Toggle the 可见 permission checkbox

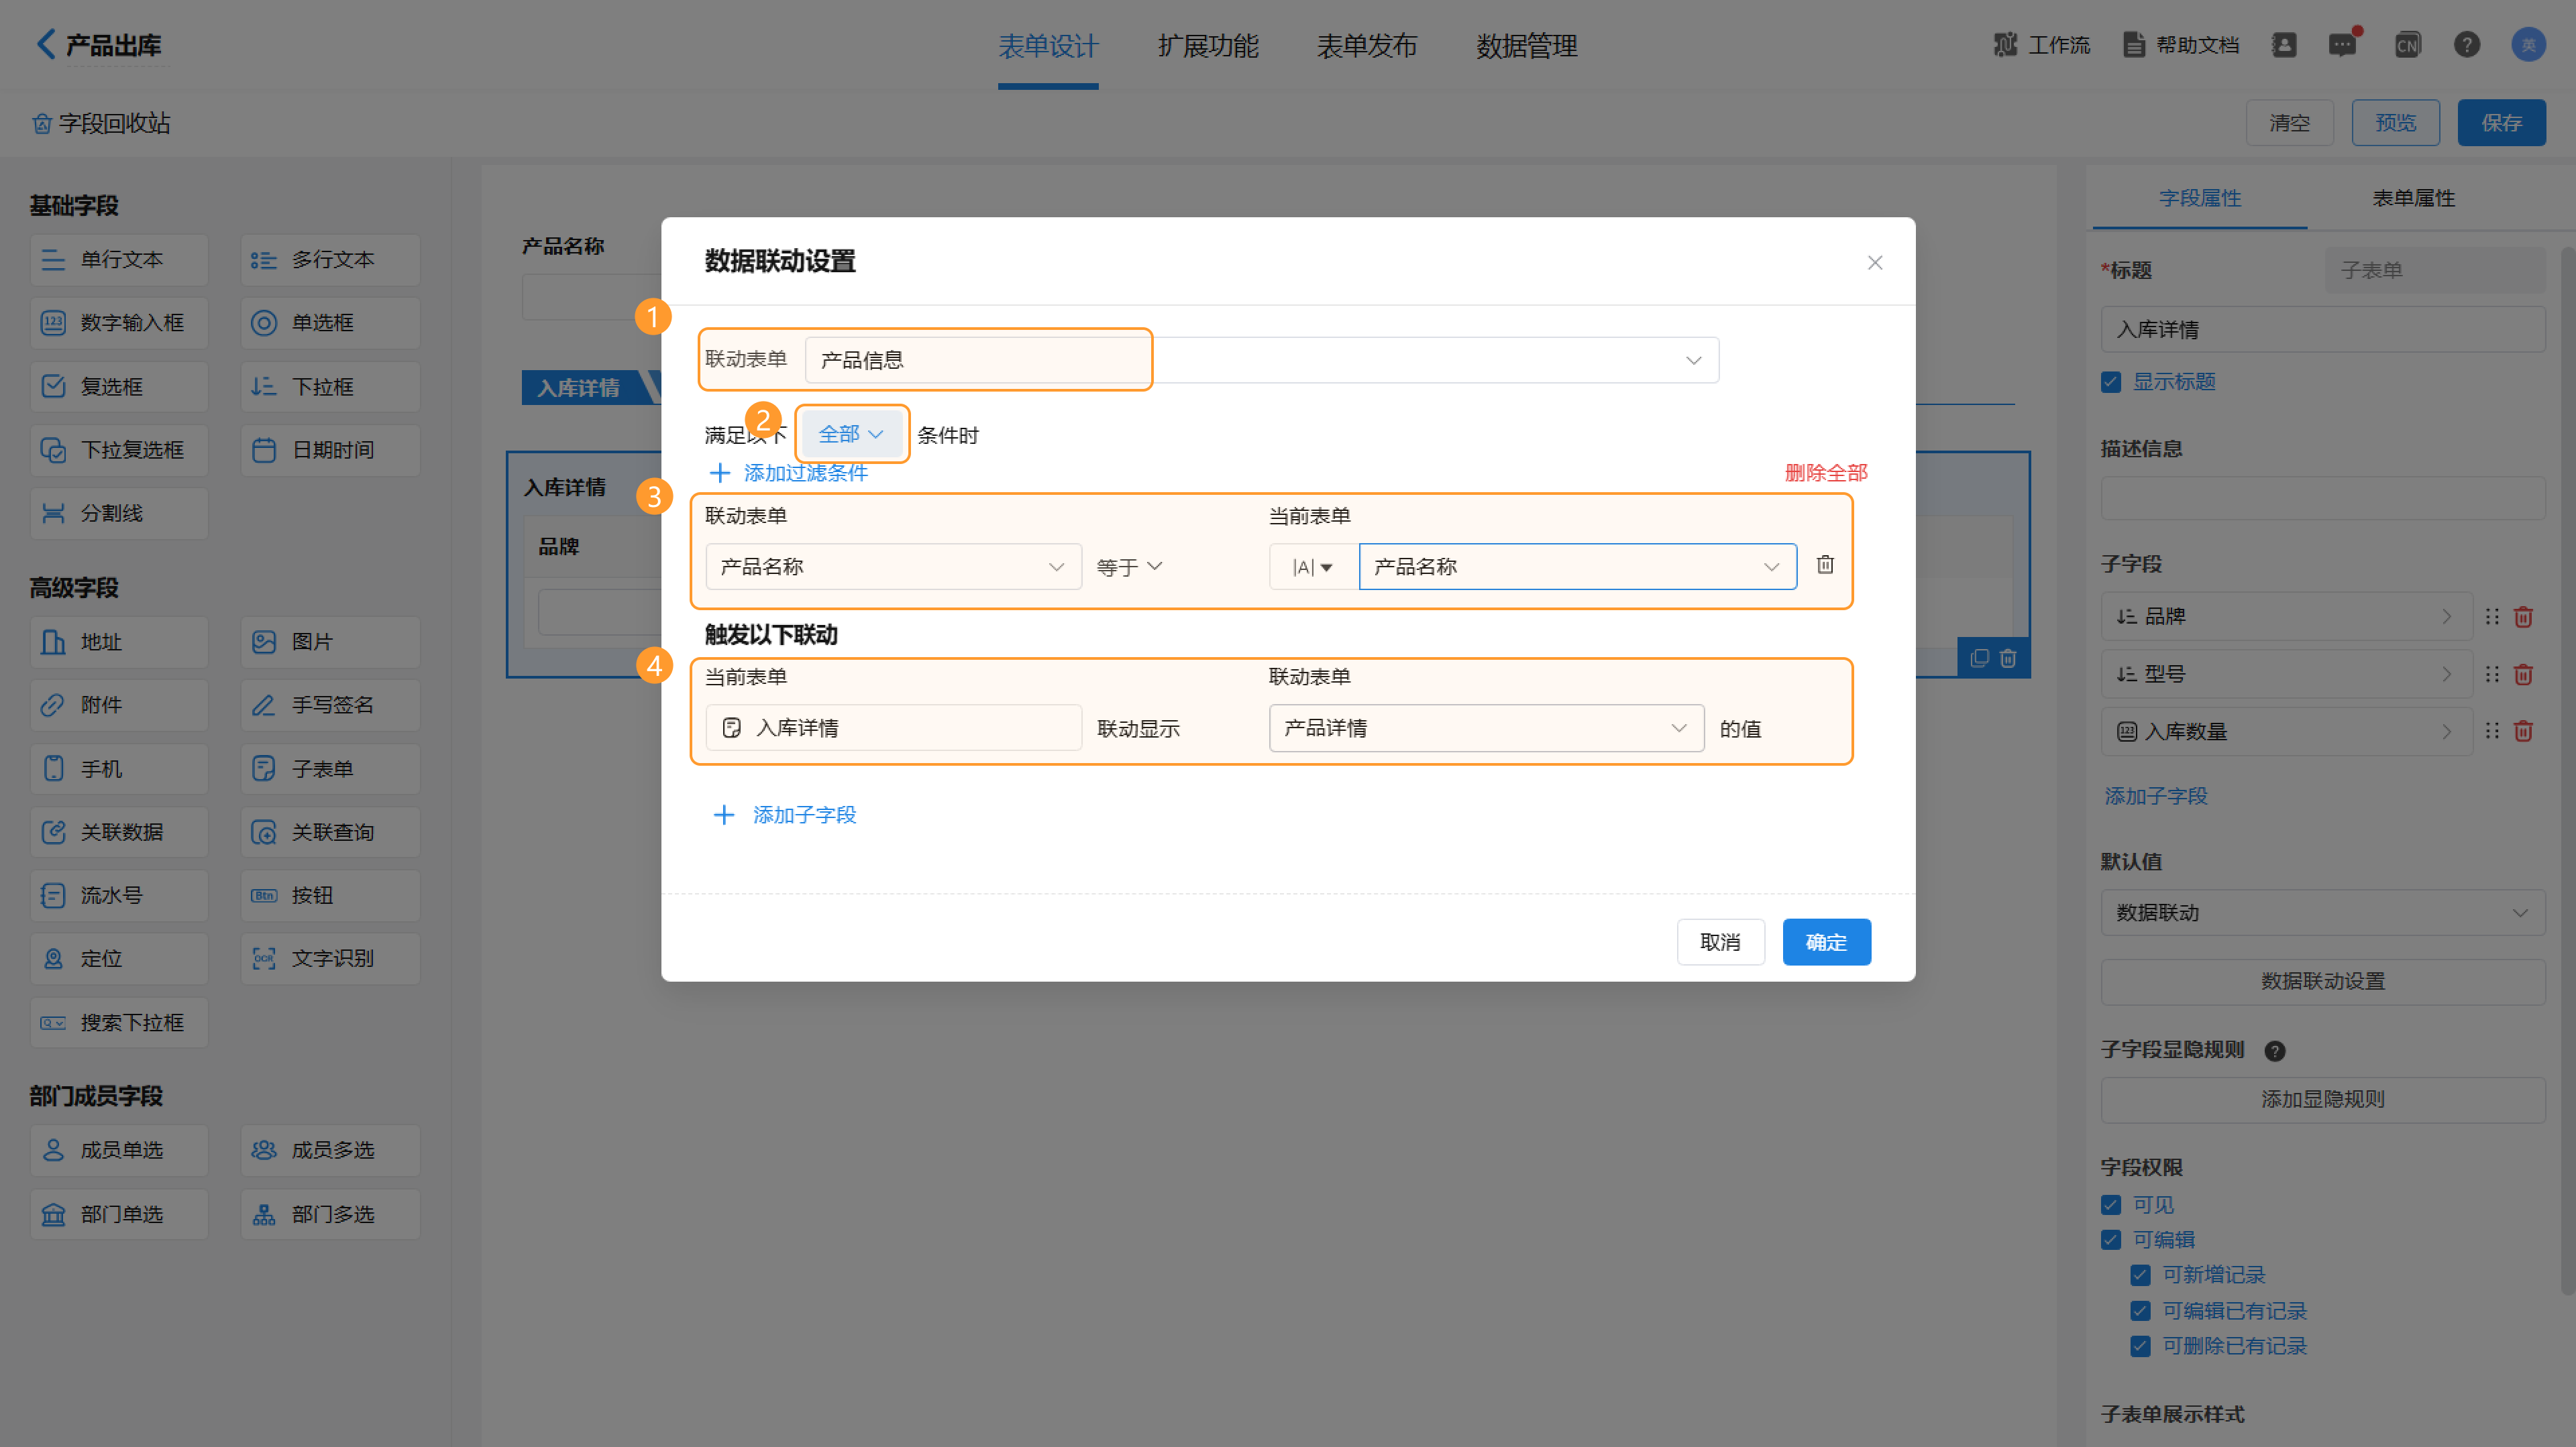(2111, 1204)
